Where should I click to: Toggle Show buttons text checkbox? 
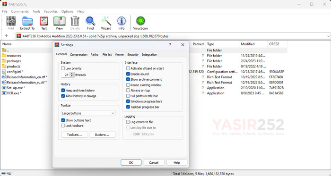[x=63, y=120]
